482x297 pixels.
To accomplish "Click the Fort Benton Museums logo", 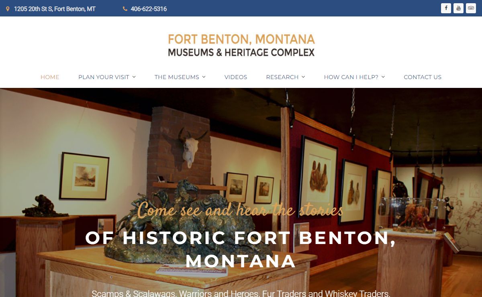I will 241,45.
